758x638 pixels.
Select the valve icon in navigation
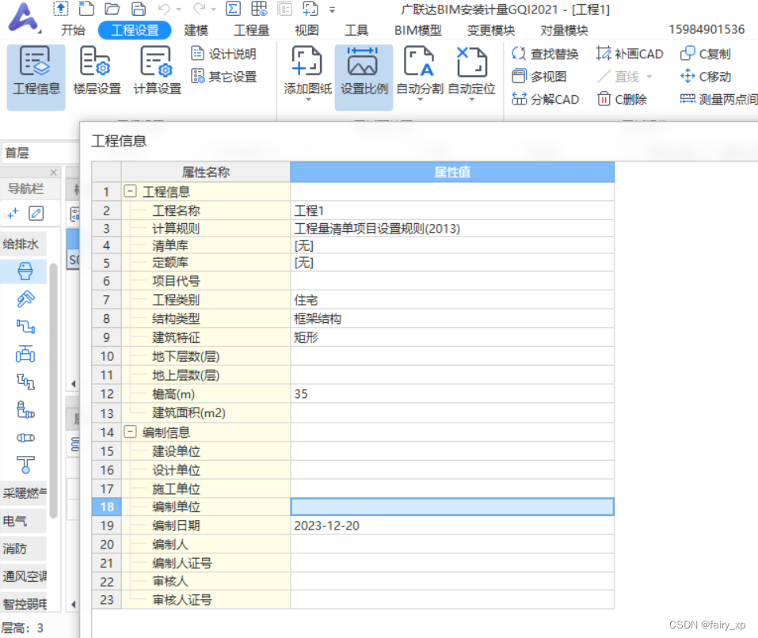[x=25, y=355]
